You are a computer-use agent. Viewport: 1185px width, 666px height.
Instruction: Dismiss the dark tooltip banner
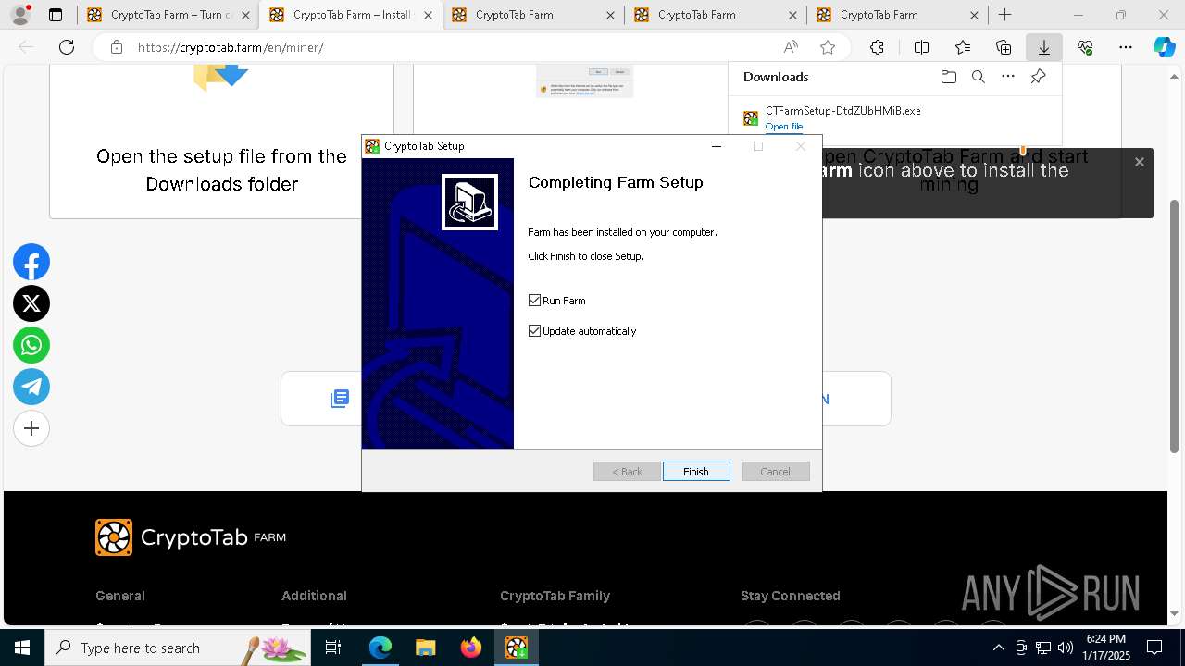pos(1140,162)
